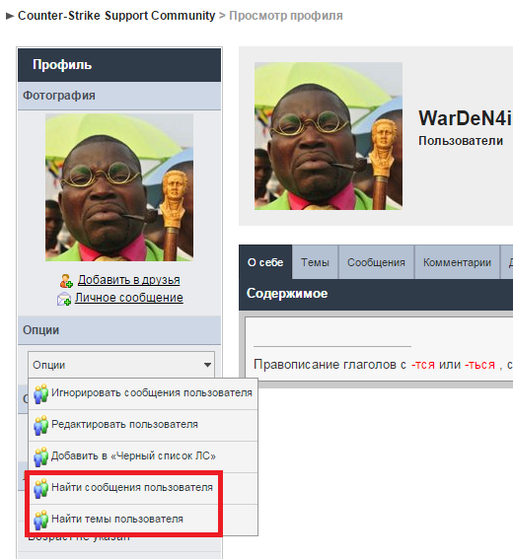The image size is (513, 559).
Task: Click the envelope icon beside Личное сообщение
Action: 64,299
